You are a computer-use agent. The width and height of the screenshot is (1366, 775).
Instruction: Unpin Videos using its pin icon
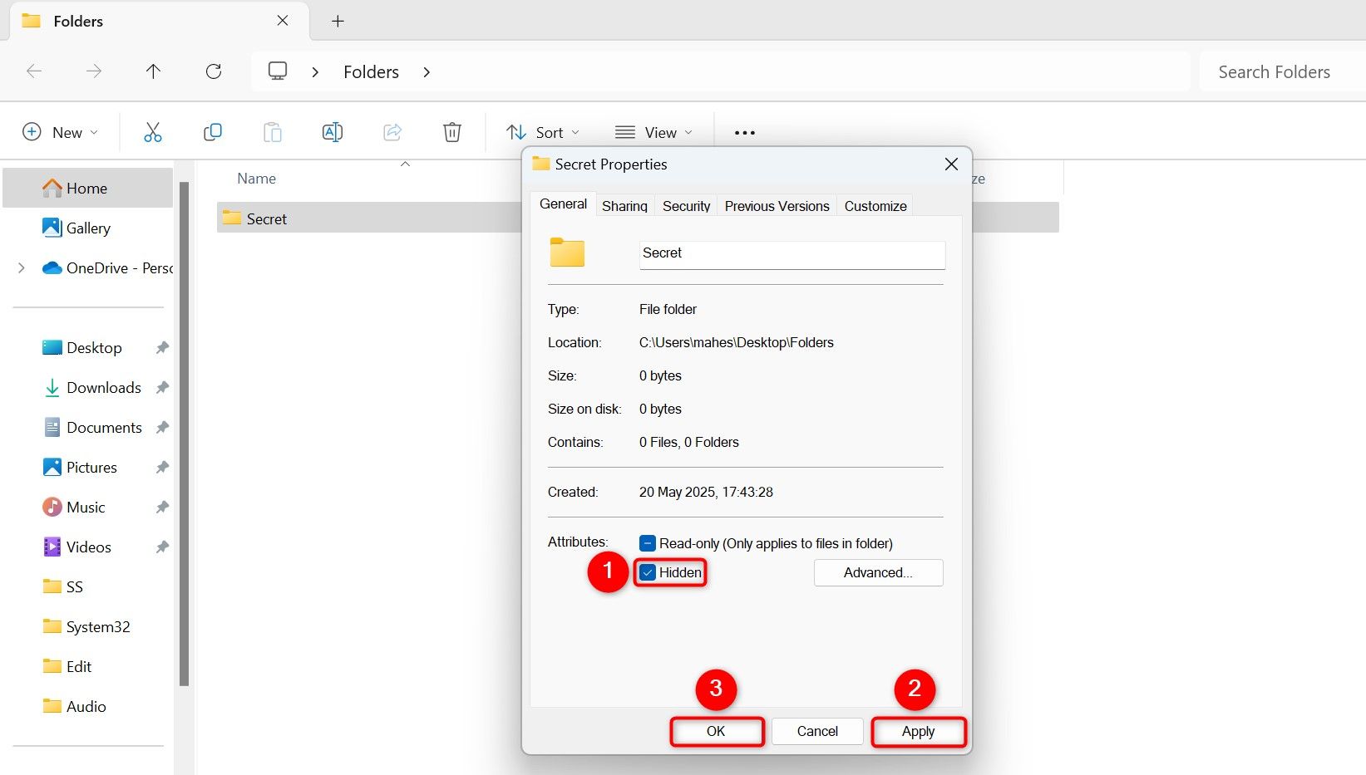point(162,547)
